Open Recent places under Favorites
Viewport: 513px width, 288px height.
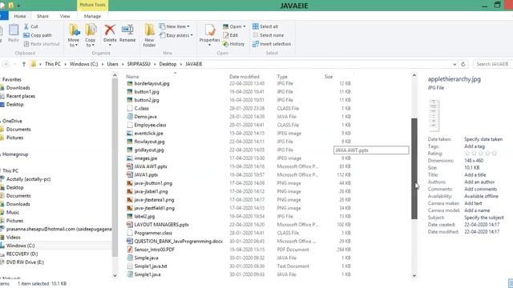[21, 96]
